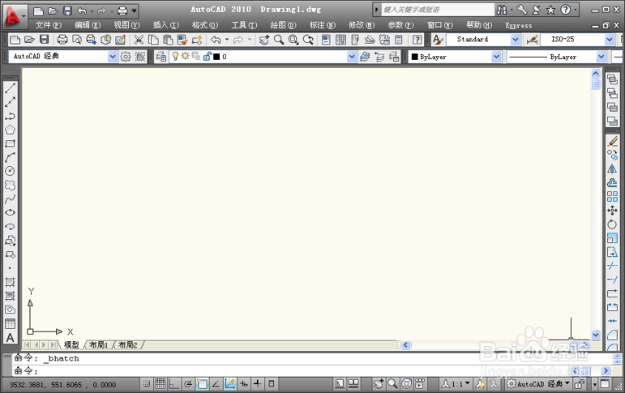Select the Polygon tool
This screenshot has height=393, width=625.
click(10, 130)
